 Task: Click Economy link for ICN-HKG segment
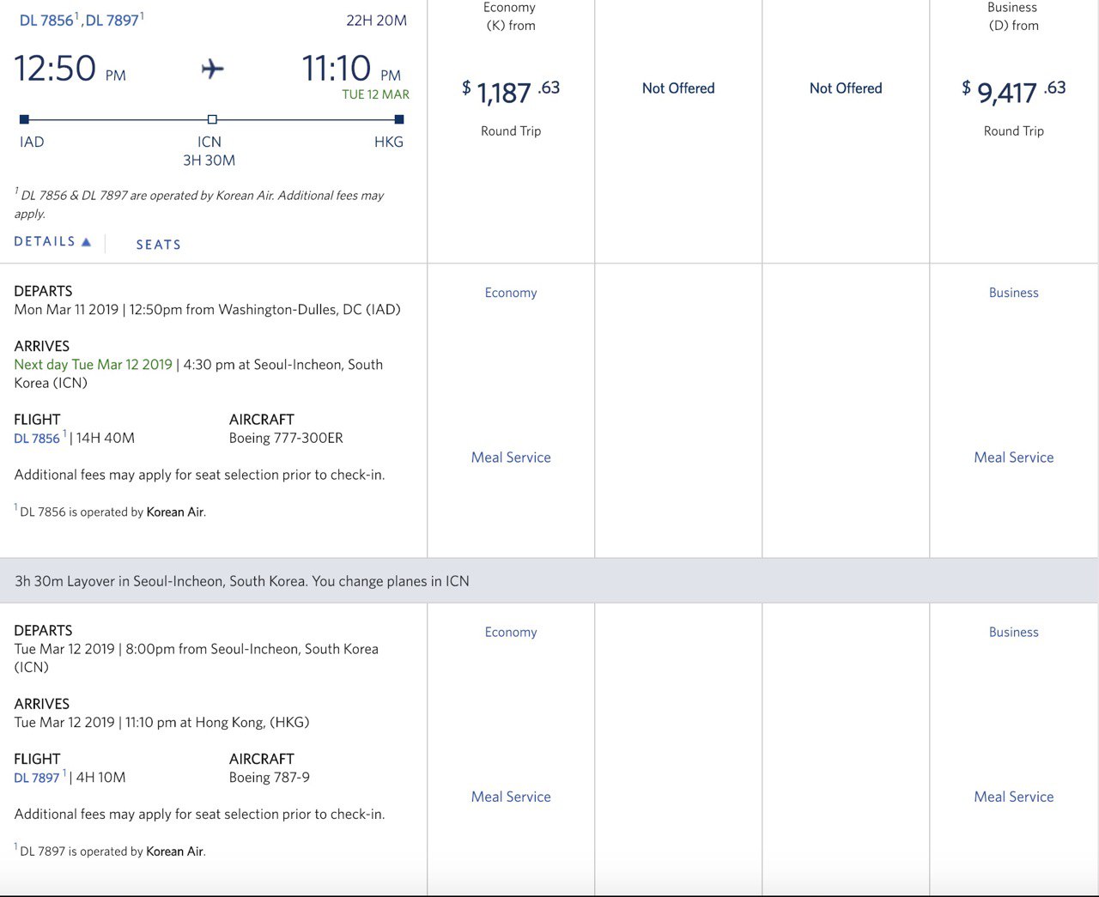pyautogui.click(x=511, y=633)
